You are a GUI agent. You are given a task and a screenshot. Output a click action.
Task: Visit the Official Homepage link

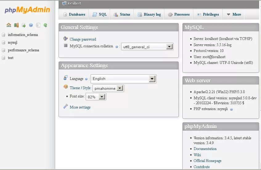pos(207,161)
